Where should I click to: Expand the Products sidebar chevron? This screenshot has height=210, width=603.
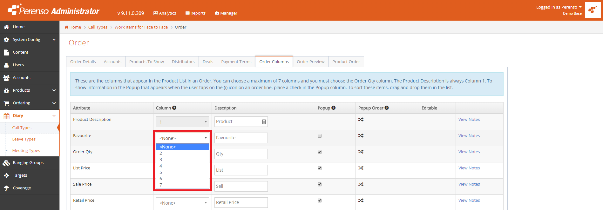[x=54, y=90]
